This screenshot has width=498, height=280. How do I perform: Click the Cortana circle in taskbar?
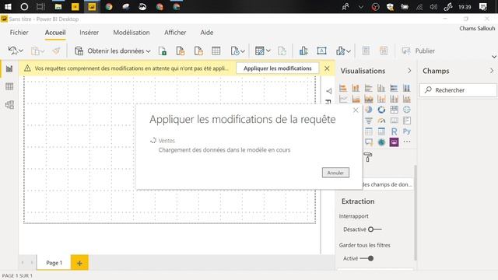[24, 6]
